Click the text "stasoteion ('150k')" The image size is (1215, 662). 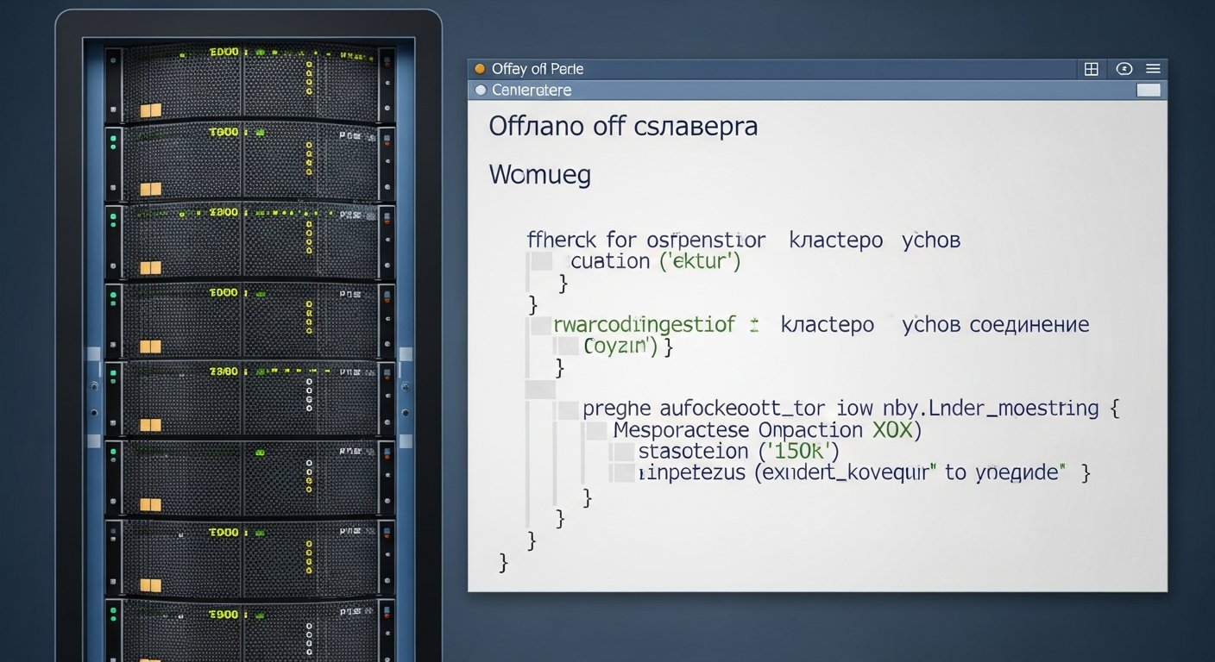click(739, 451)
